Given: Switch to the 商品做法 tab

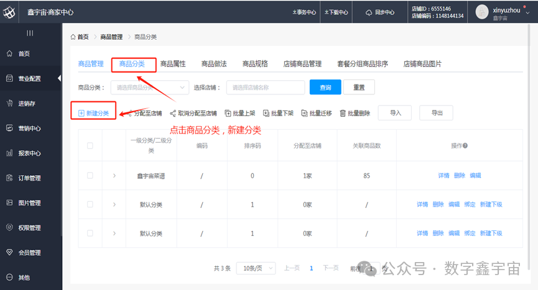Looking at the screenshot, I should pyautogui.click(x=214, y=64).
